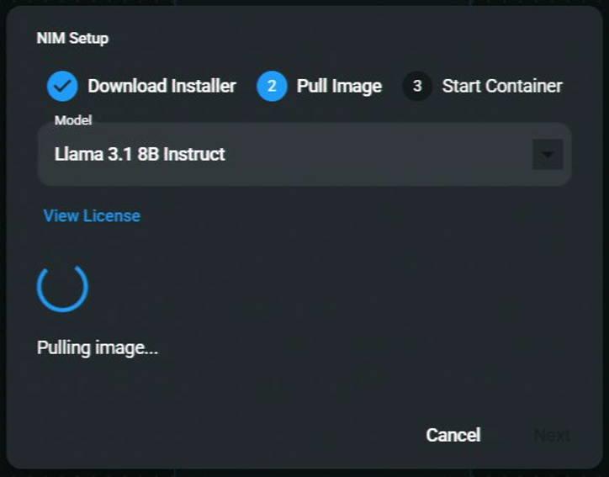Open the View License link

pos(92,216)
